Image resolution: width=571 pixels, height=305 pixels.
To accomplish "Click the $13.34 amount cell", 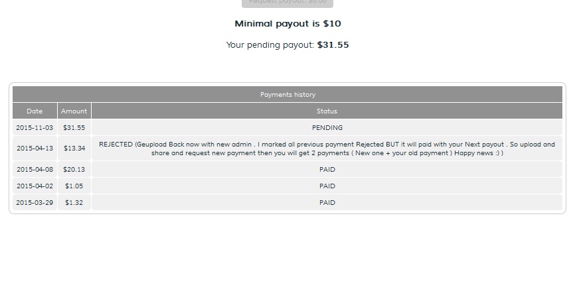I will [74, 149].
